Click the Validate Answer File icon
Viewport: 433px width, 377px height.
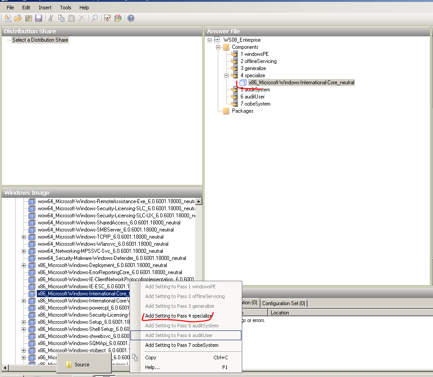107,18
